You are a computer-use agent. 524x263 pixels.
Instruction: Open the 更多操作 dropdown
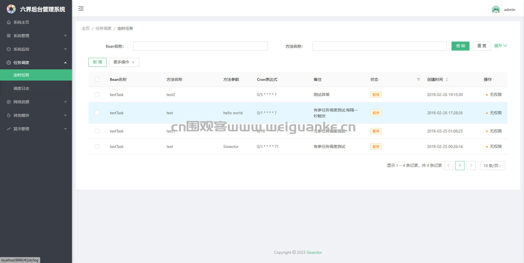point(124,62)
